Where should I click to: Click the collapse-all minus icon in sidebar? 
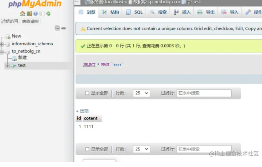click(x=57, y=28)
